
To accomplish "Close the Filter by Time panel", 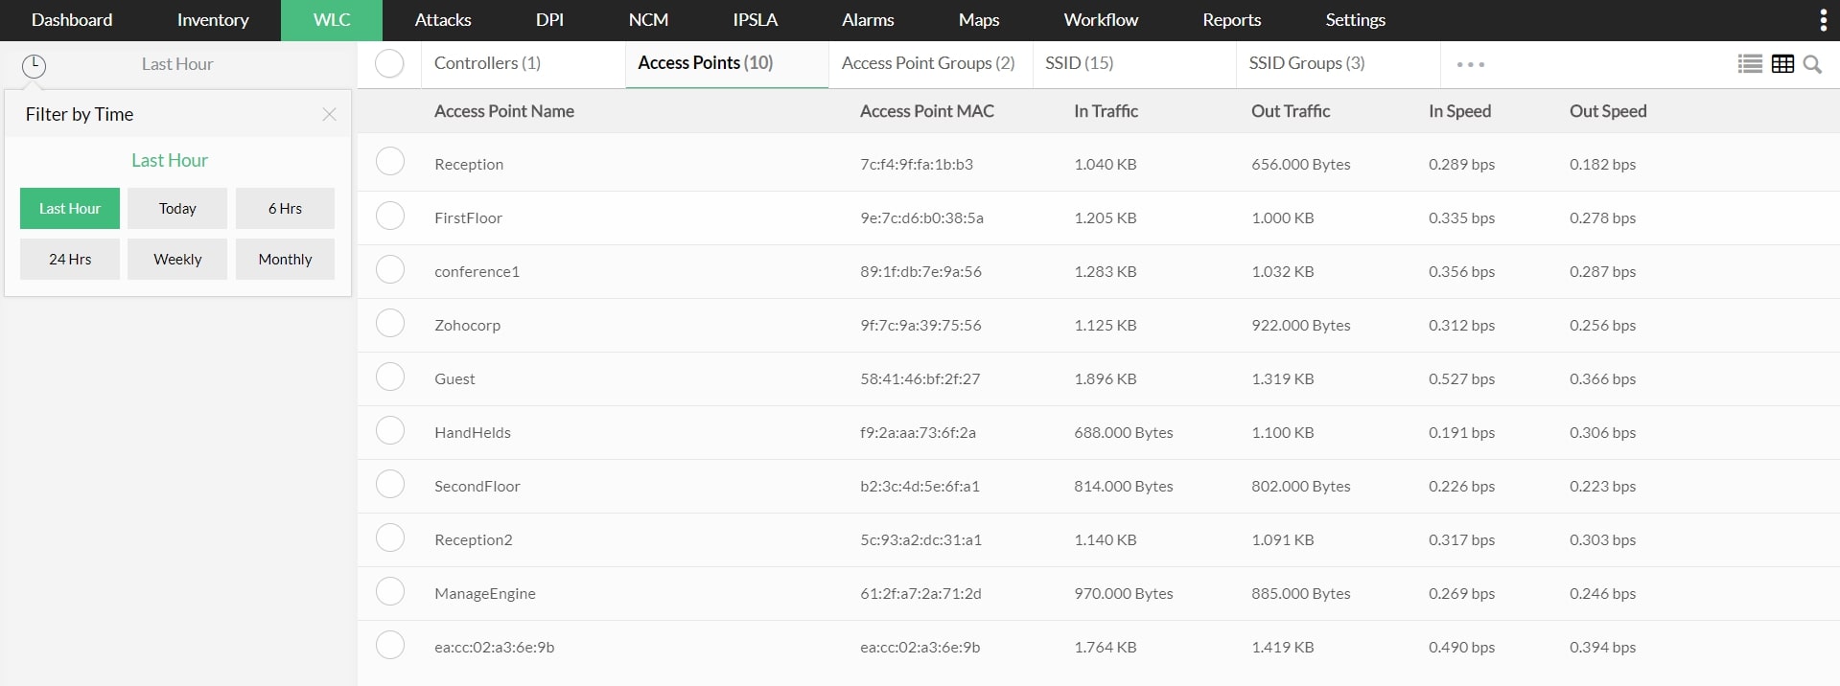I will 329,114.
